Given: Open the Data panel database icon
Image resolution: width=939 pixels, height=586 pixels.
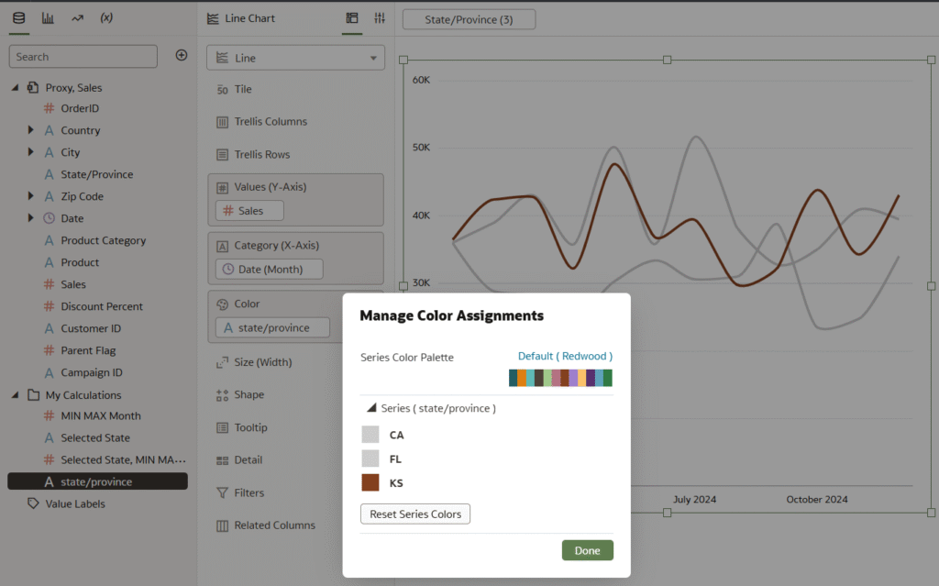Looking at the screenshot, I should (19, 18).
